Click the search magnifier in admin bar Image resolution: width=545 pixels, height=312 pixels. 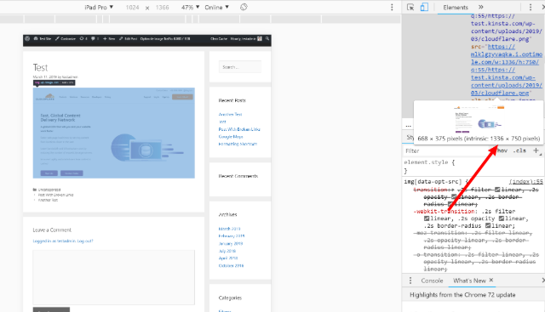coord(267,38)
